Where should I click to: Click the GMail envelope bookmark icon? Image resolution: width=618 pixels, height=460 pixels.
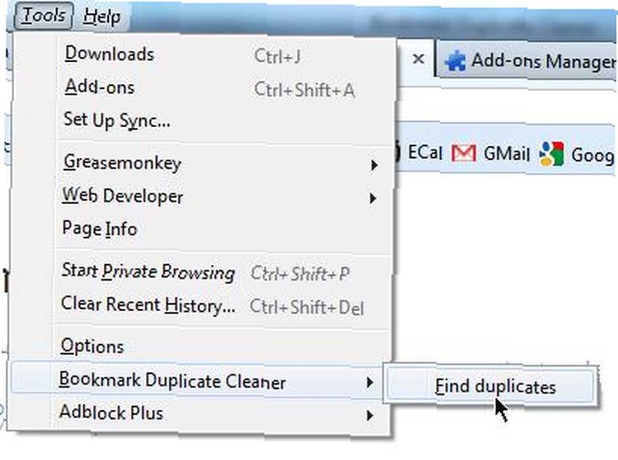pyautogui.click(x=463, y=153)
